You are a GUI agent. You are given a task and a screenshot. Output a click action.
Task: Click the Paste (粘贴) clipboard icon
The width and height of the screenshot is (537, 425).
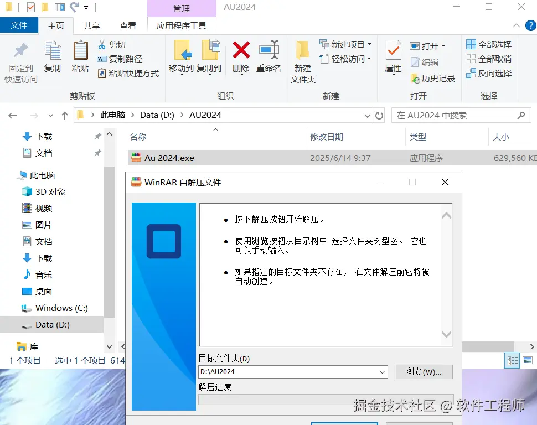coord(80,56)
